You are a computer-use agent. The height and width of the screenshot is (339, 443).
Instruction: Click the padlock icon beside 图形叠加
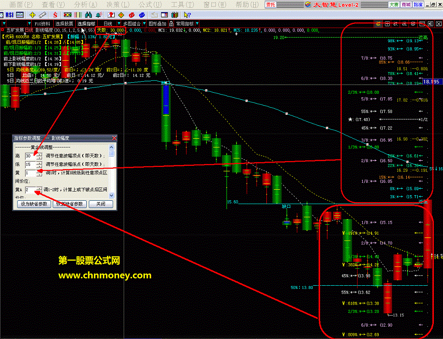tap(171, 24)
